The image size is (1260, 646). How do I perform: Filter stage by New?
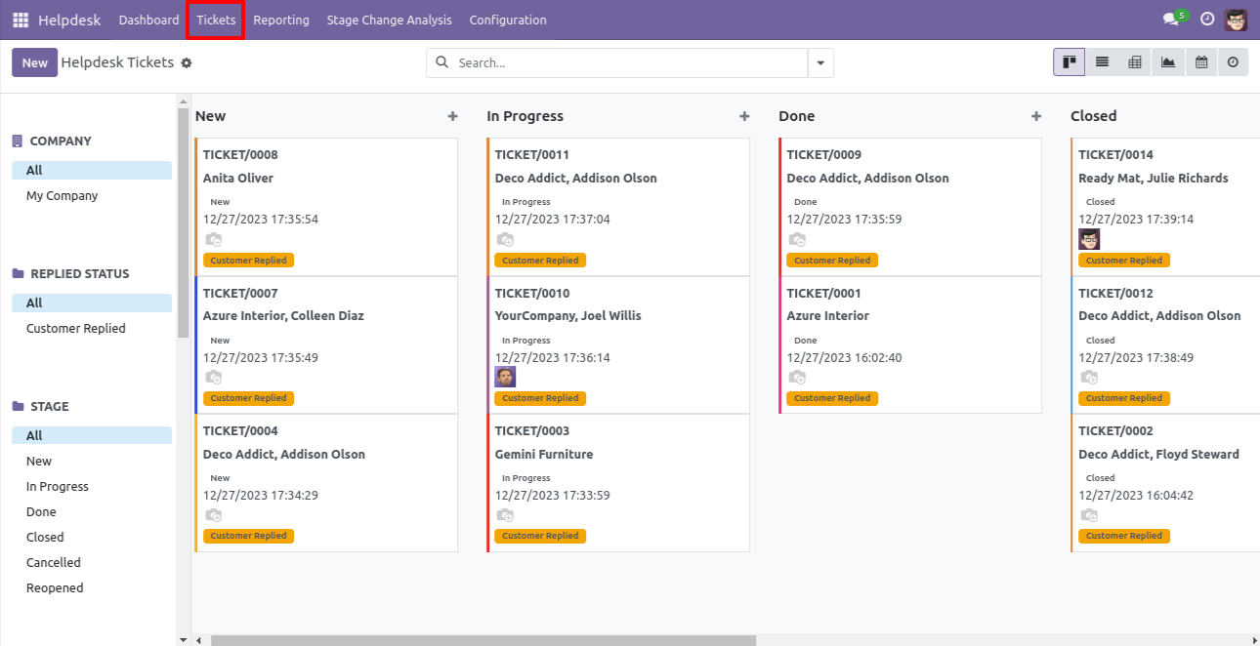(92, 462)
